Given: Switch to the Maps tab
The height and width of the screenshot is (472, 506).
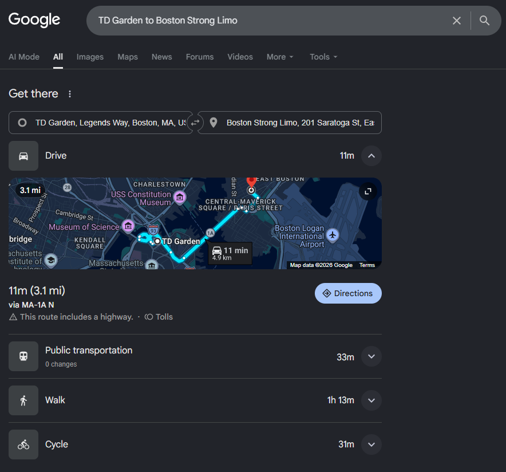Looking at the screenshot, I should point(128,57).
